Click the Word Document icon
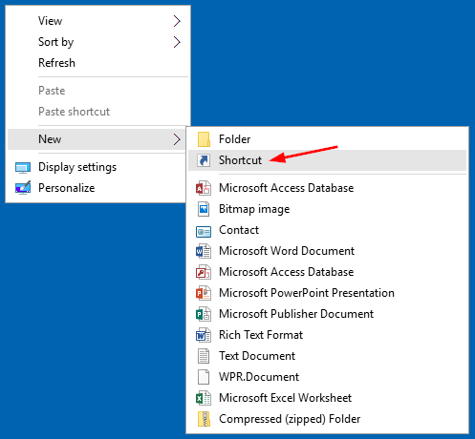Image resolution: width=475 pixels, height=439 pixels. click(204, 251)
